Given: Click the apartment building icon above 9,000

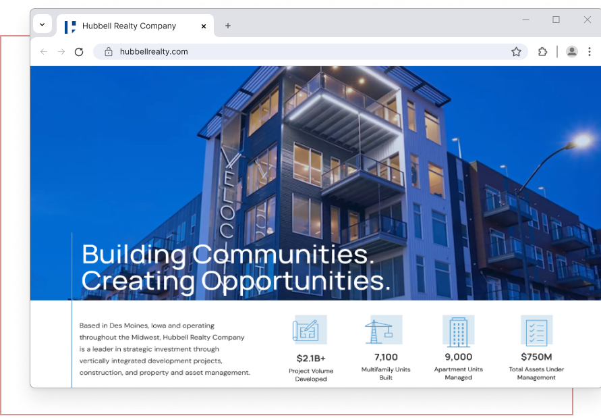Looking at the screenshot, I should (x=459, y=331).
